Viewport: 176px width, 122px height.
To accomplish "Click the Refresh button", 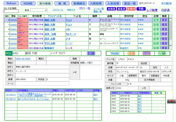I will [11, 3].
